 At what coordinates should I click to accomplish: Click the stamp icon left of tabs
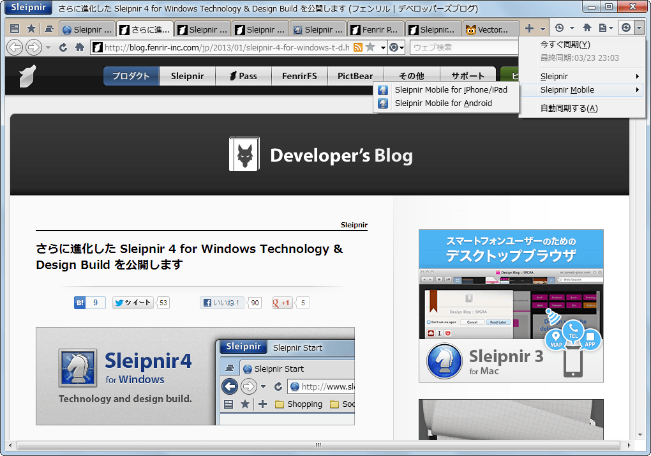49,29
